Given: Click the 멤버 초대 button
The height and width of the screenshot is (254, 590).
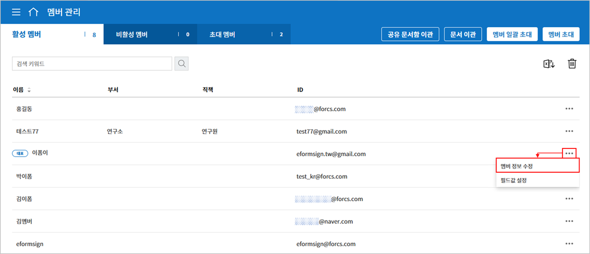Looking at the screenshot, I should pos(561,34).
